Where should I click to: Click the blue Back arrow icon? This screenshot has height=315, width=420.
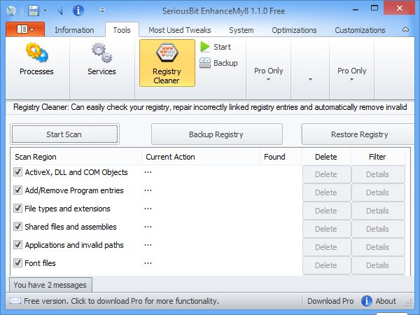point(60,11)
